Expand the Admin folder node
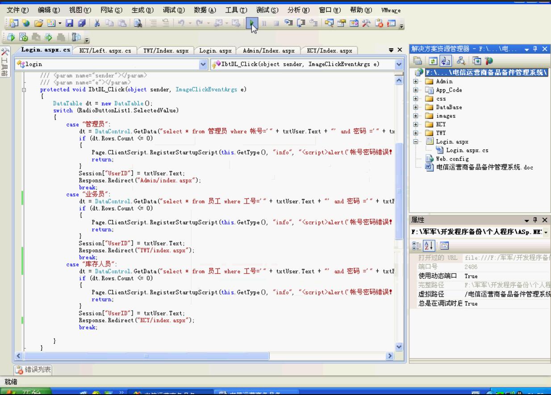The width and height of the screenshot is (551, 395). coord(416,81)
